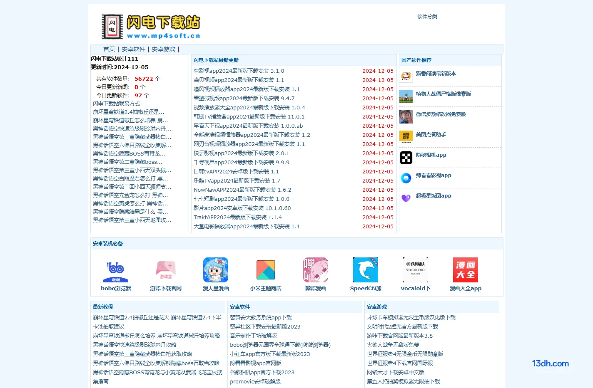Click 超级星饭团app text link
Viewport: 593px width, 388px height.
click(x=434, y=196)
